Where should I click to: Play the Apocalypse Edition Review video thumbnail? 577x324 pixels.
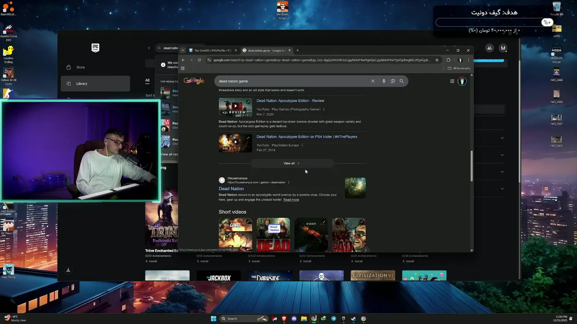click(x=235, y=107)
